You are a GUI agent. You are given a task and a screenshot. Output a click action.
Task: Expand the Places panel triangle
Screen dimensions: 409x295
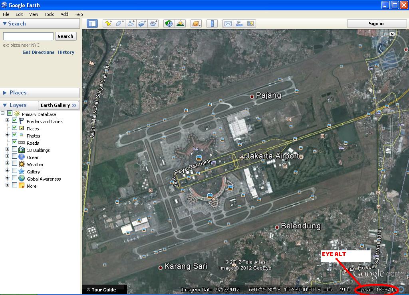click(x=5, y=93)
